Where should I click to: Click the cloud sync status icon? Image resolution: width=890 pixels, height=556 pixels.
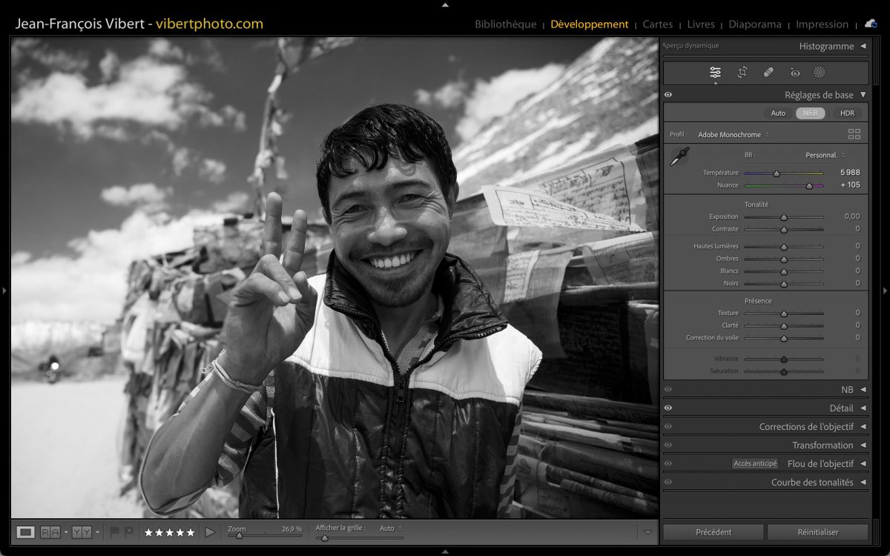pos(870,24)
